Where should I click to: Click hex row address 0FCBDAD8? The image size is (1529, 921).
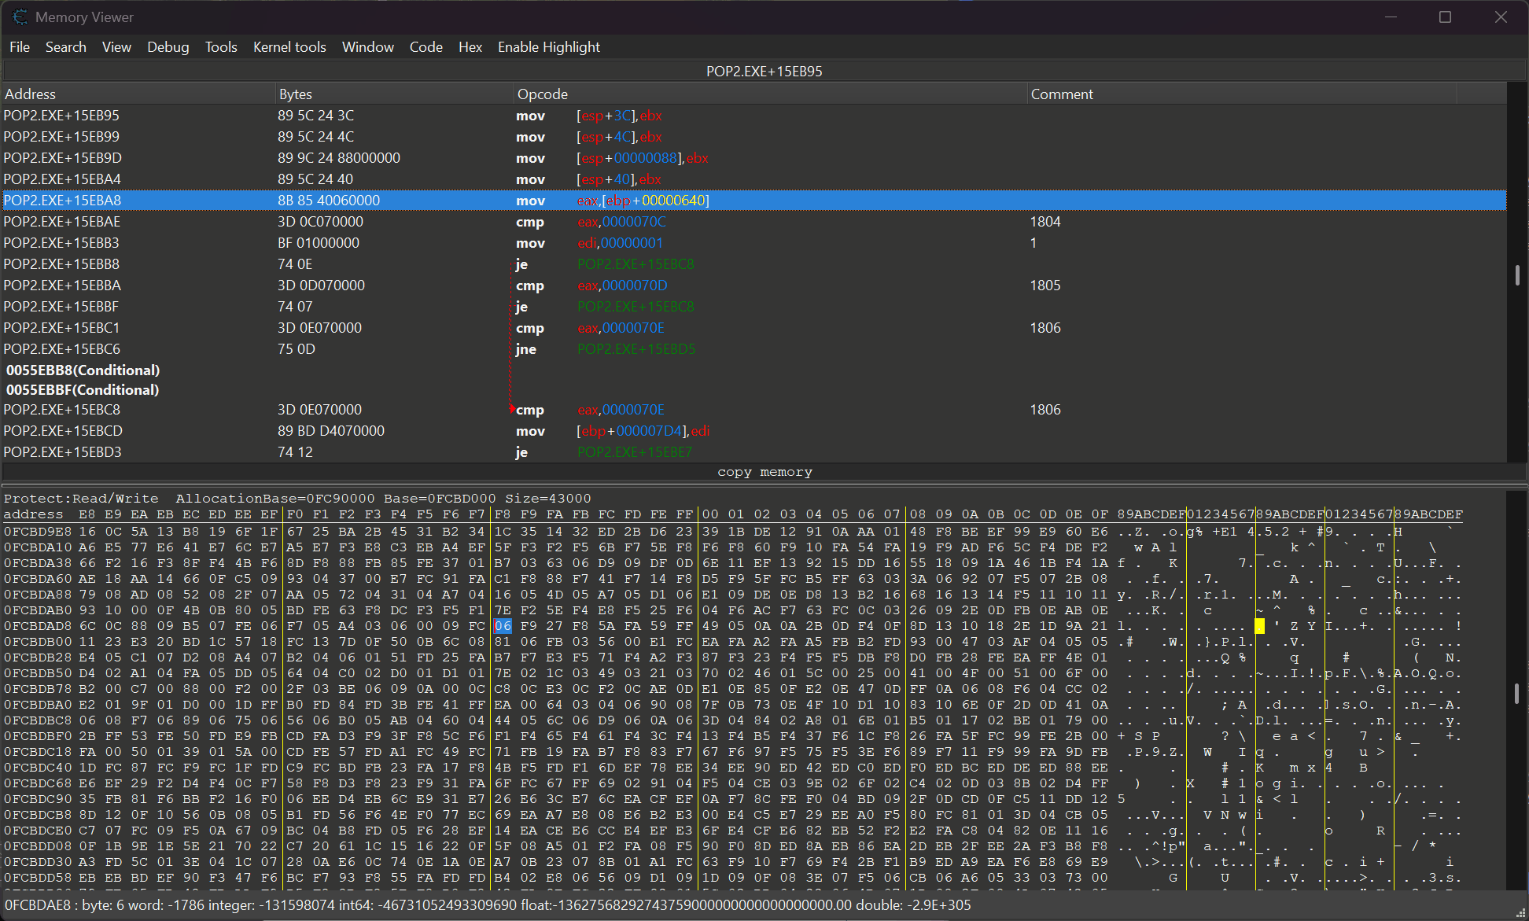(x=39, y=626)
